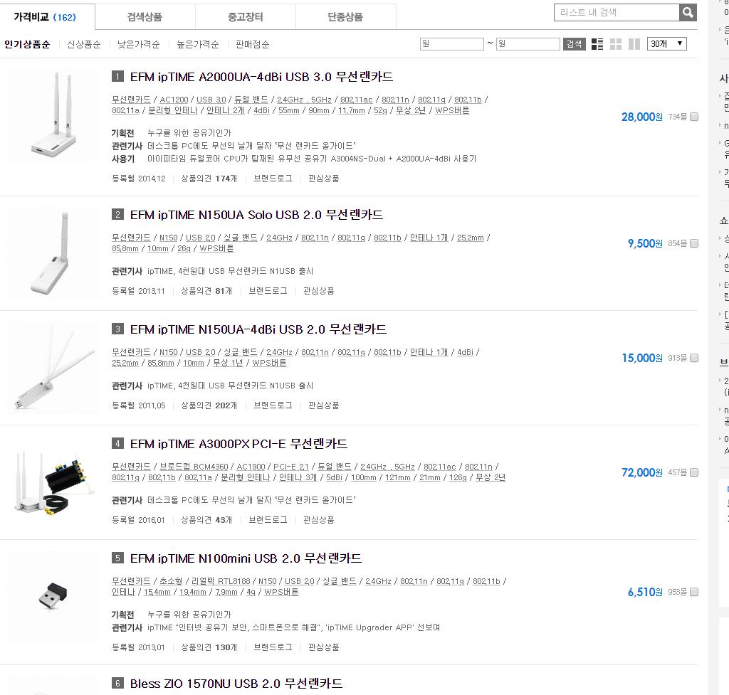Check the compare box for 28,000원 product
This screenshot has width=729, height=695.
pyautogui.click(x=694, y=117)
